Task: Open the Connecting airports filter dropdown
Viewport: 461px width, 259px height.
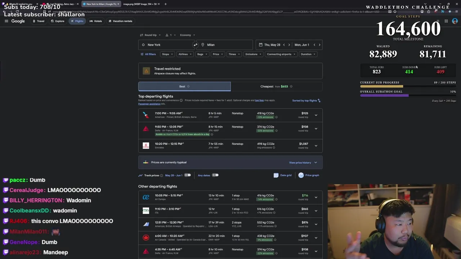Action: 281,54
